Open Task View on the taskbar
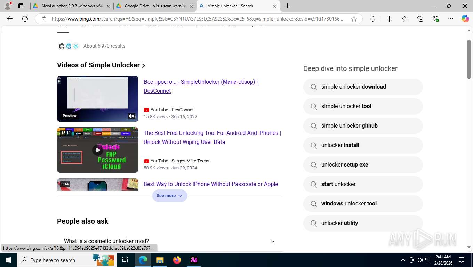 125,260
